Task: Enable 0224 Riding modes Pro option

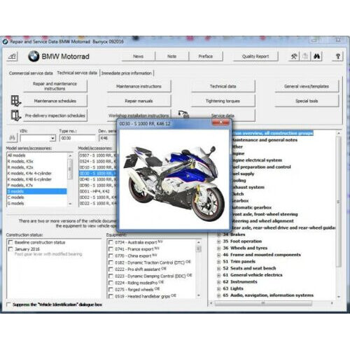Action: (111, 283)
